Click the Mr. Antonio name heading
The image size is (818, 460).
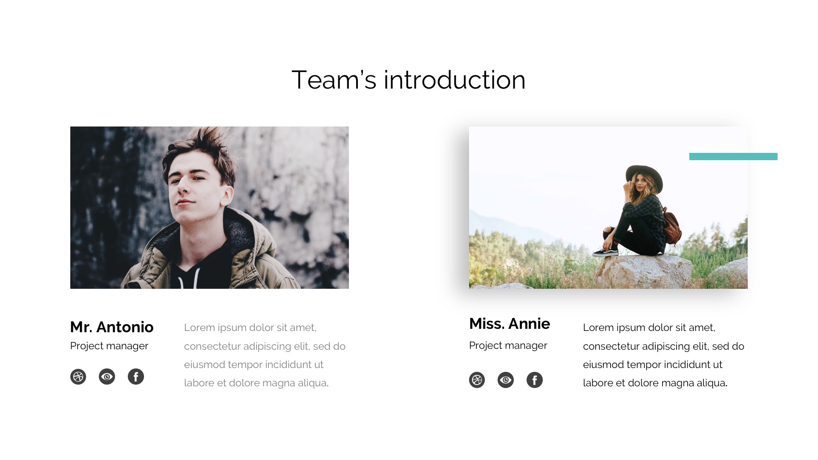[x=112, y=327]
